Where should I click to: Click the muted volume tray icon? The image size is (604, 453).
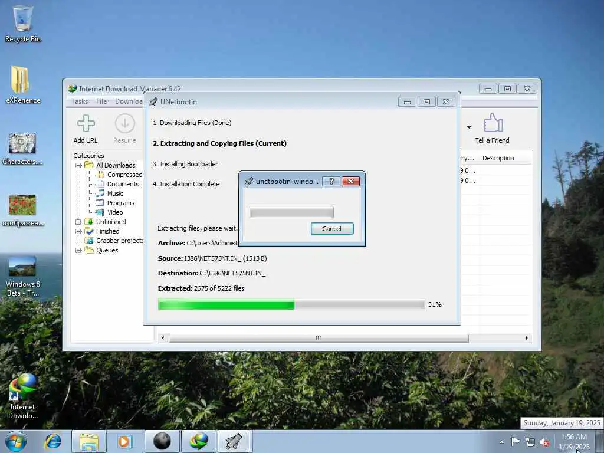pyautogui.click(x=544, y=442)
